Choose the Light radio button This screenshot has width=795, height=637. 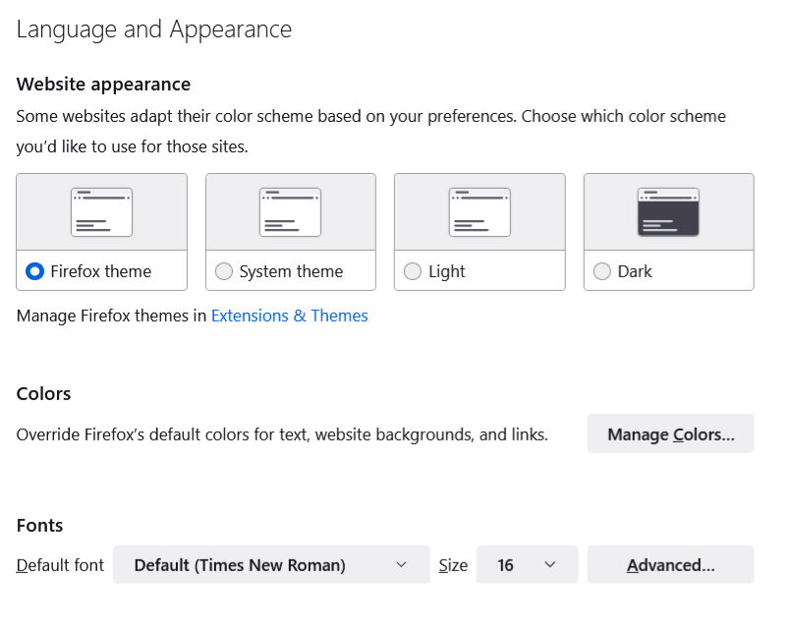tap(413, 271)
